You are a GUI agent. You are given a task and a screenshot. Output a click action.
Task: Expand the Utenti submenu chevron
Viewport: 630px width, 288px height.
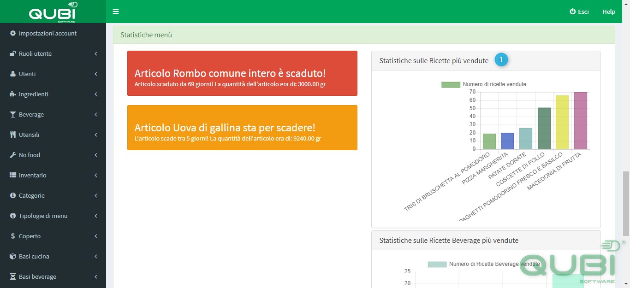(x=96, y=74)
